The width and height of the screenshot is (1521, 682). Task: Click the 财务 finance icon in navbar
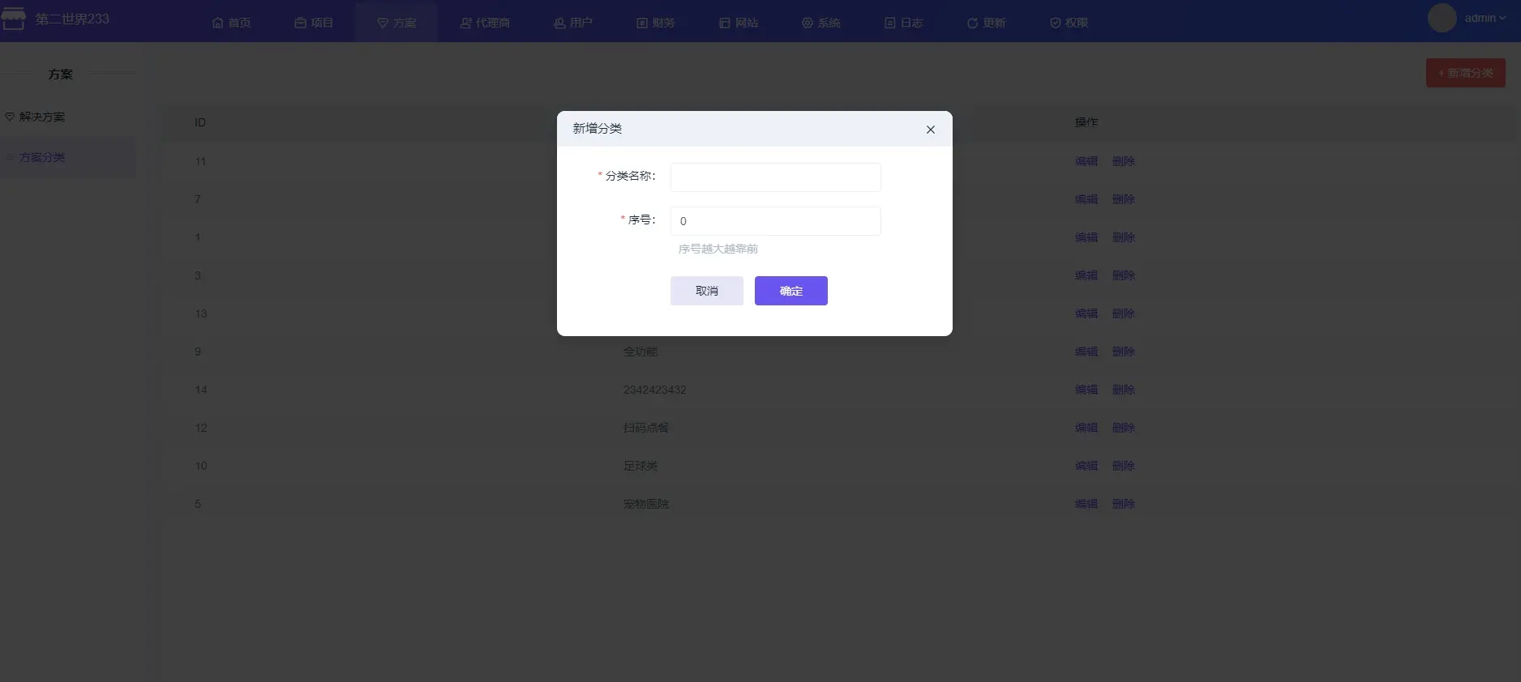[642, 23]
